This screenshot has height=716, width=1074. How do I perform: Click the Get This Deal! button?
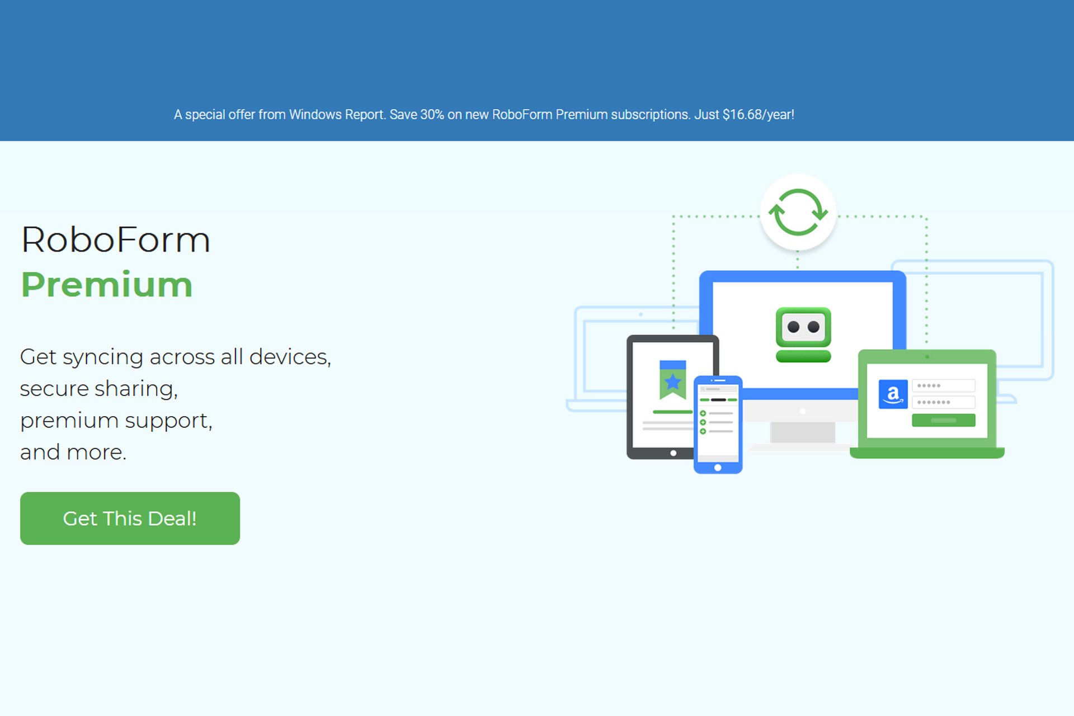tap(130, 518)
